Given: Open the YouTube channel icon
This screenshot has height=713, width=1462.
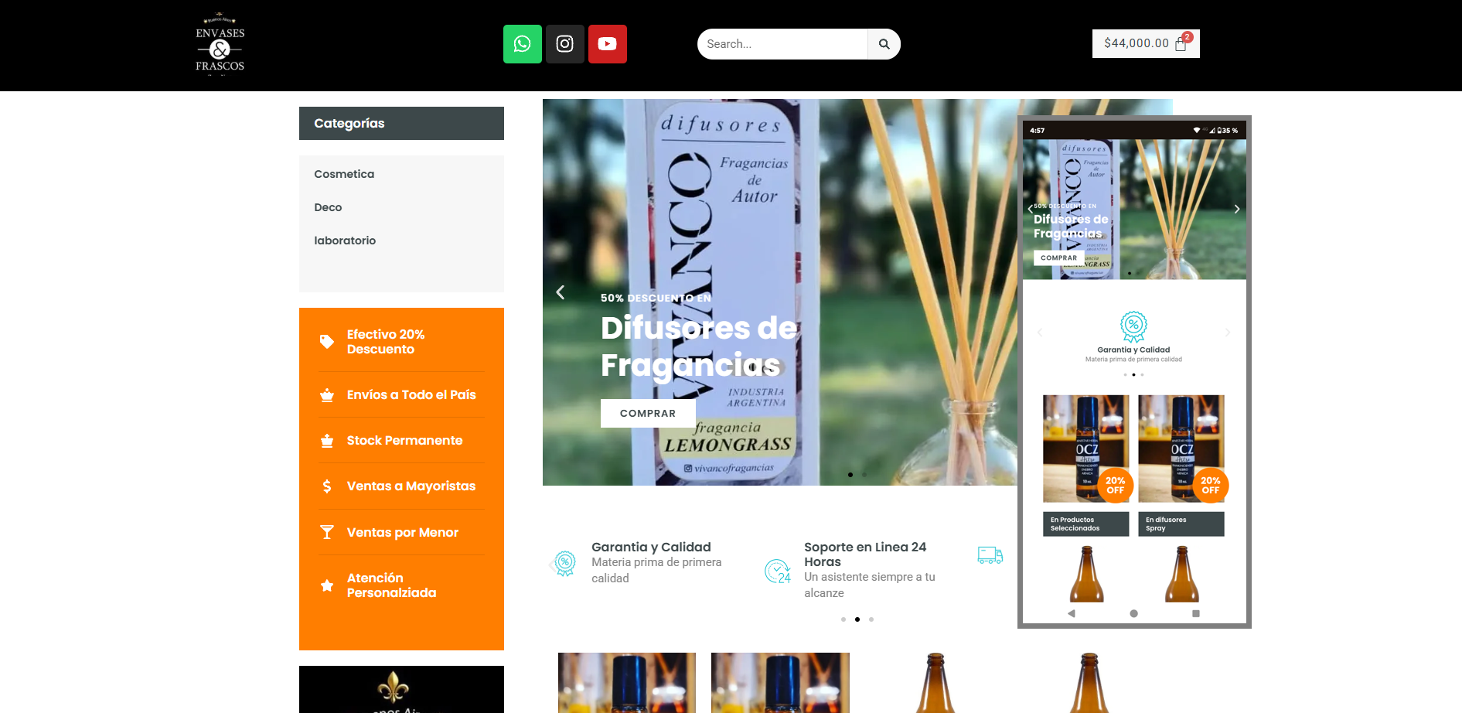Looking at the screenshot, I should pyautogui.click(x=607, y=44).
